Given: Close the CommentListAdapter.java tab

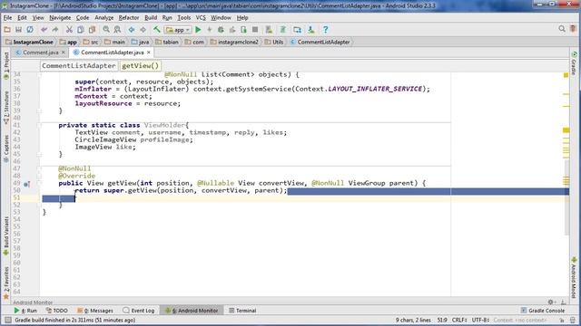Looking at the screenshot, I should tap(149, 53).
